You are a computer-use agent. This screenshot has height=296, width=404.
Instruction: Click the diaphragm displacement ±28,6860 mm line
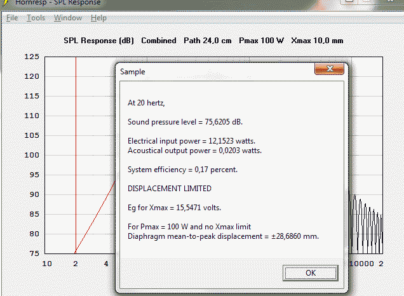[x=223, y=236]
